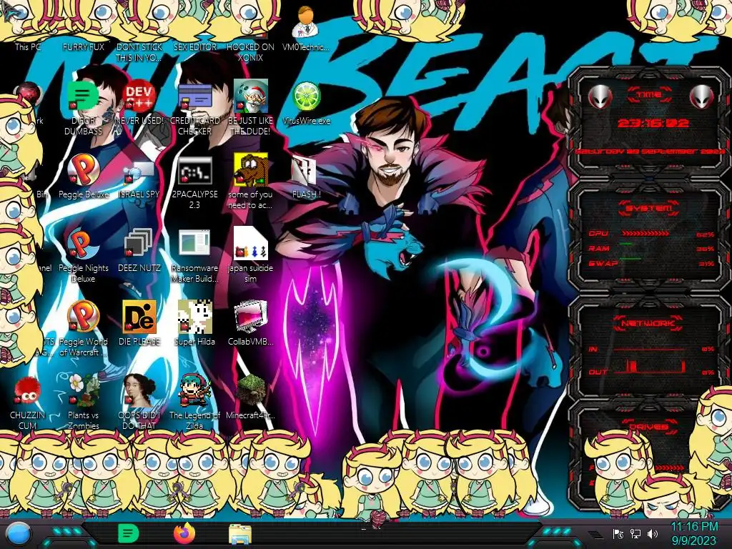Viewport: 732px width, 549px height.
Task: Open the FLASH ! shortcut
Action: click(x=306, y=177)
